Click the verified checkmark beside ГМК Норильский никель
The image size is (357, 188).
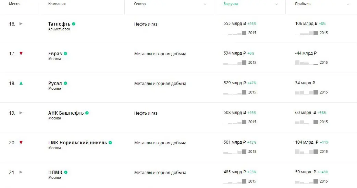click(110, 143)
